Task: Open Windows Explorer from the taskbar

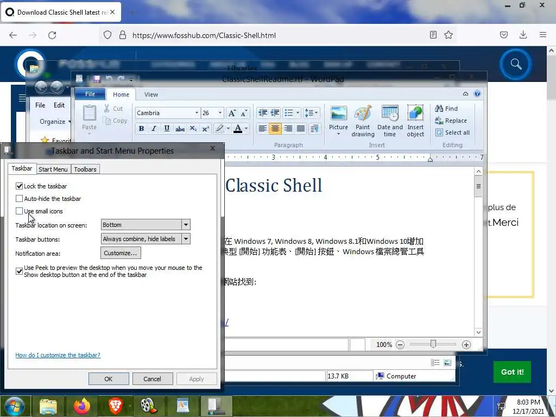Action: tap(48, 406)
